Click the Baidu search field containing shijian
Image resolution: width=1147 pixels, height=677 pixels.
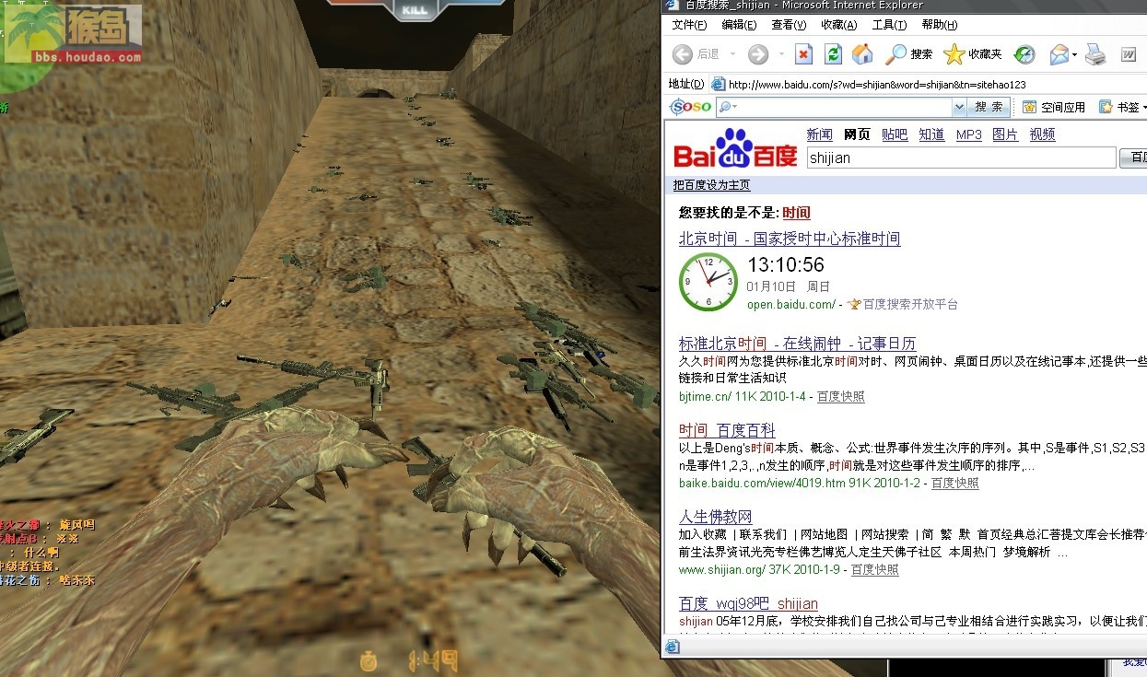[961, 158]
